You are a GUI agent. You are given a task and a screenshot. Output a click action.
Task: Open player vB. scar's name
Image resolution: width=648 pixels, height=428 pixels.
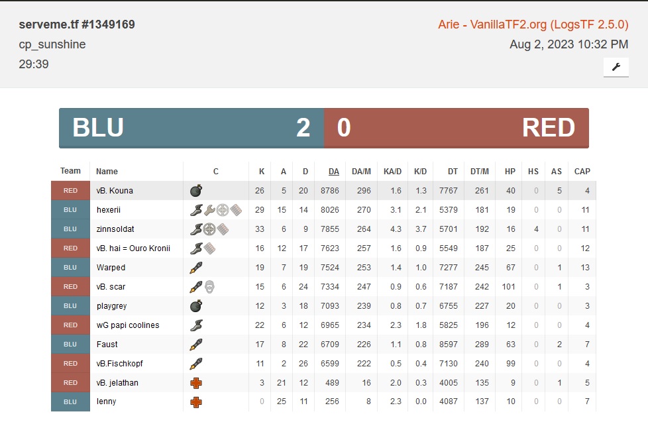[x=111, y=287]
